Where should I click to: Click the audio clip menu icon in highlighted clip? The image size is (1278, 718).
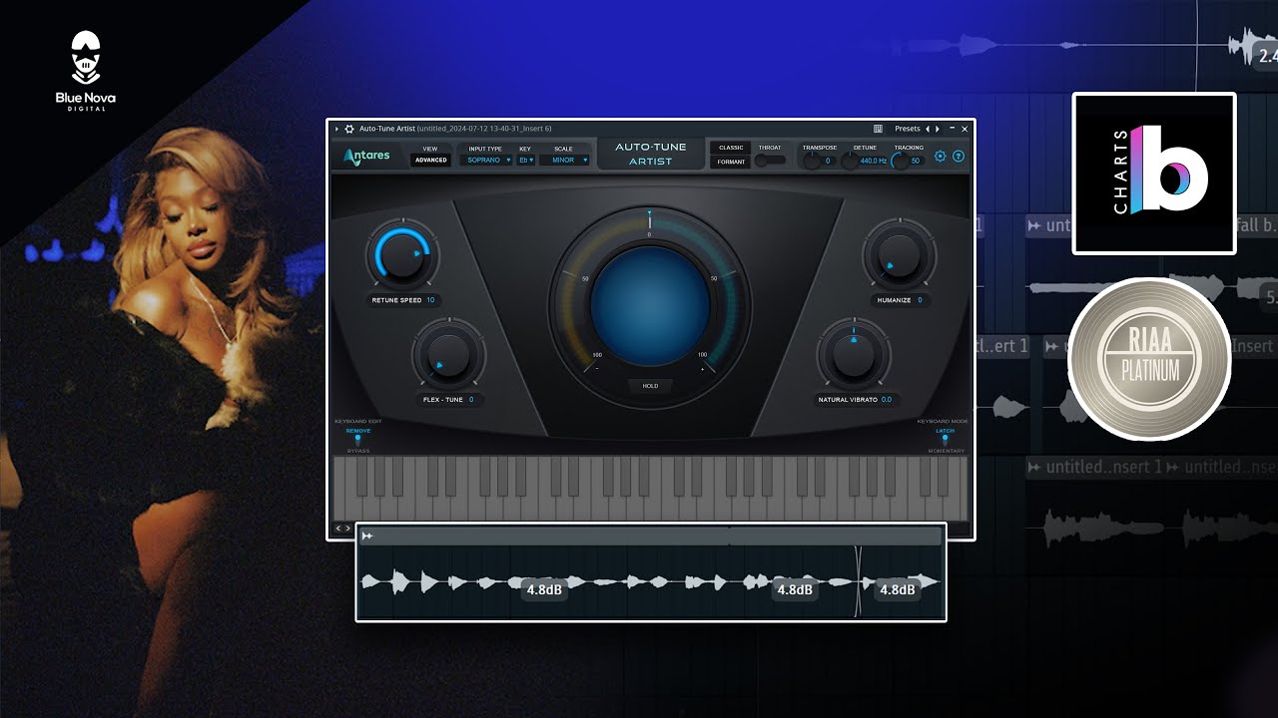coord(367,537)
